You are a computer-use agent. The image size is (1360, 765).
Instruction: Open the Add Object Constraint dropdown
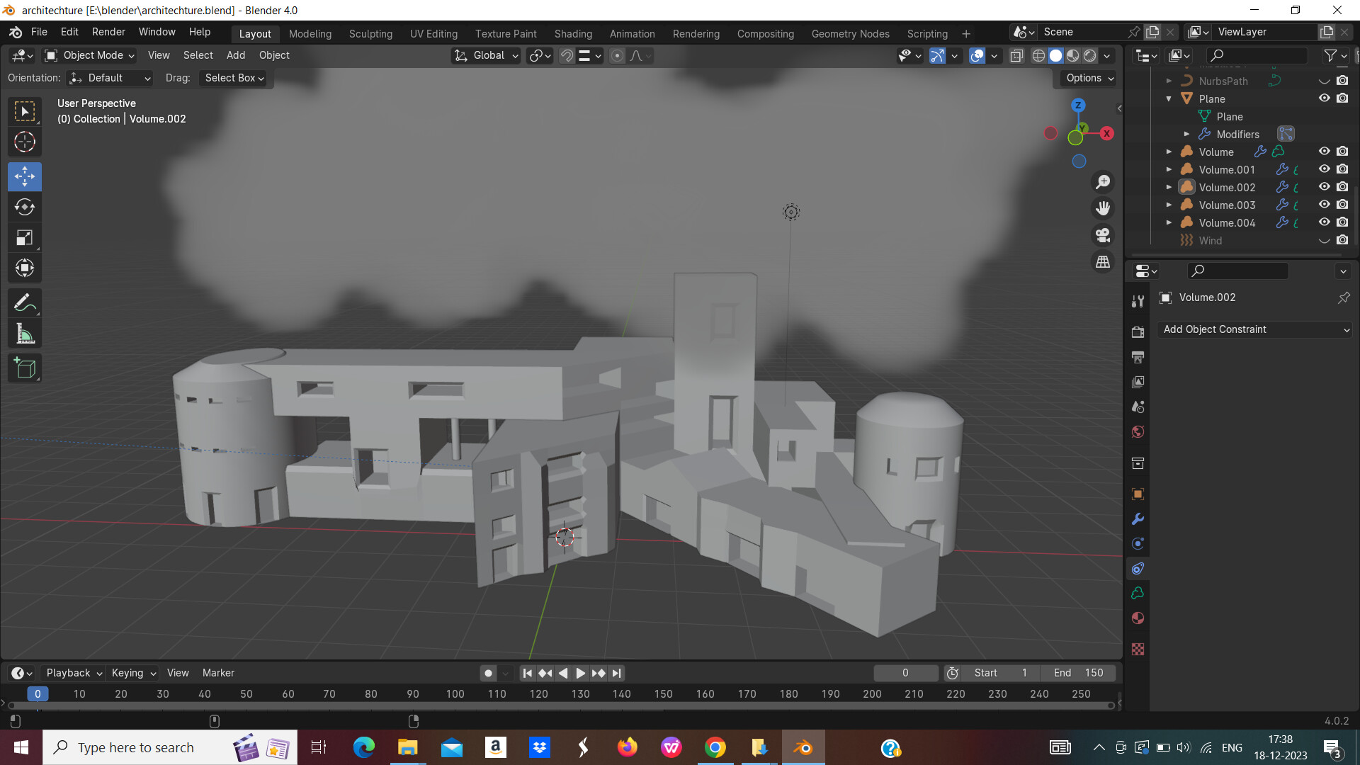1254,329
